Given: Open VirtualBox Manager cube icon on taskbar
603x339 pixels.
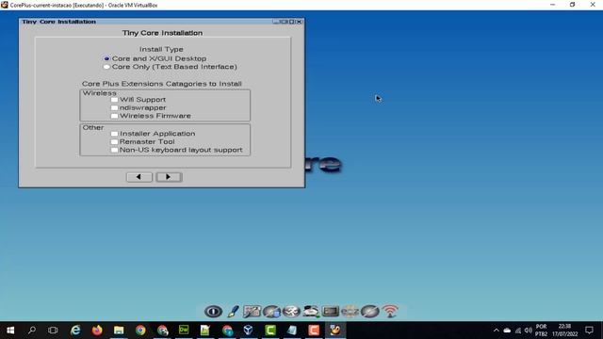Looking at the screenshot, I should tap(249, 331).
